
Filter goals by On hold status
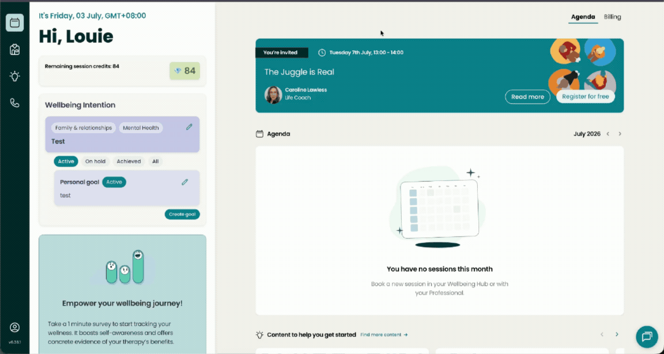[x=95, y=161]
